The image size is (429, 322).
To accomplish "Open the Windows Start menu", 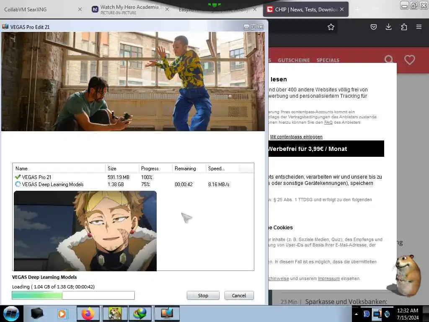I will point(11,314).
